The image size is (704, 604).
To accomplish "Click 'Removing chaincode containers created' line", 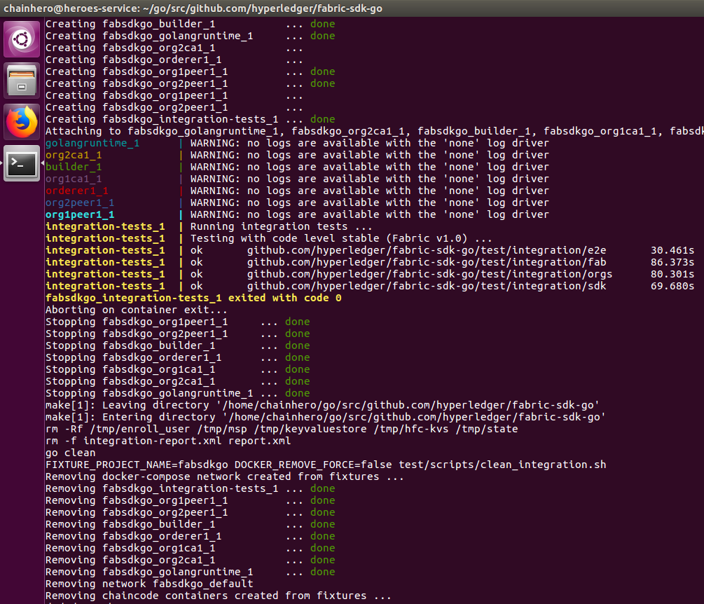I will coord(218,596).
